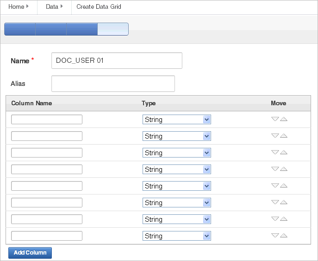The height and width of the screenshot is (261, 318).
Task: Click move-down arrow in eighth column row
Action: pyautogui.click(x=275, y=235)
